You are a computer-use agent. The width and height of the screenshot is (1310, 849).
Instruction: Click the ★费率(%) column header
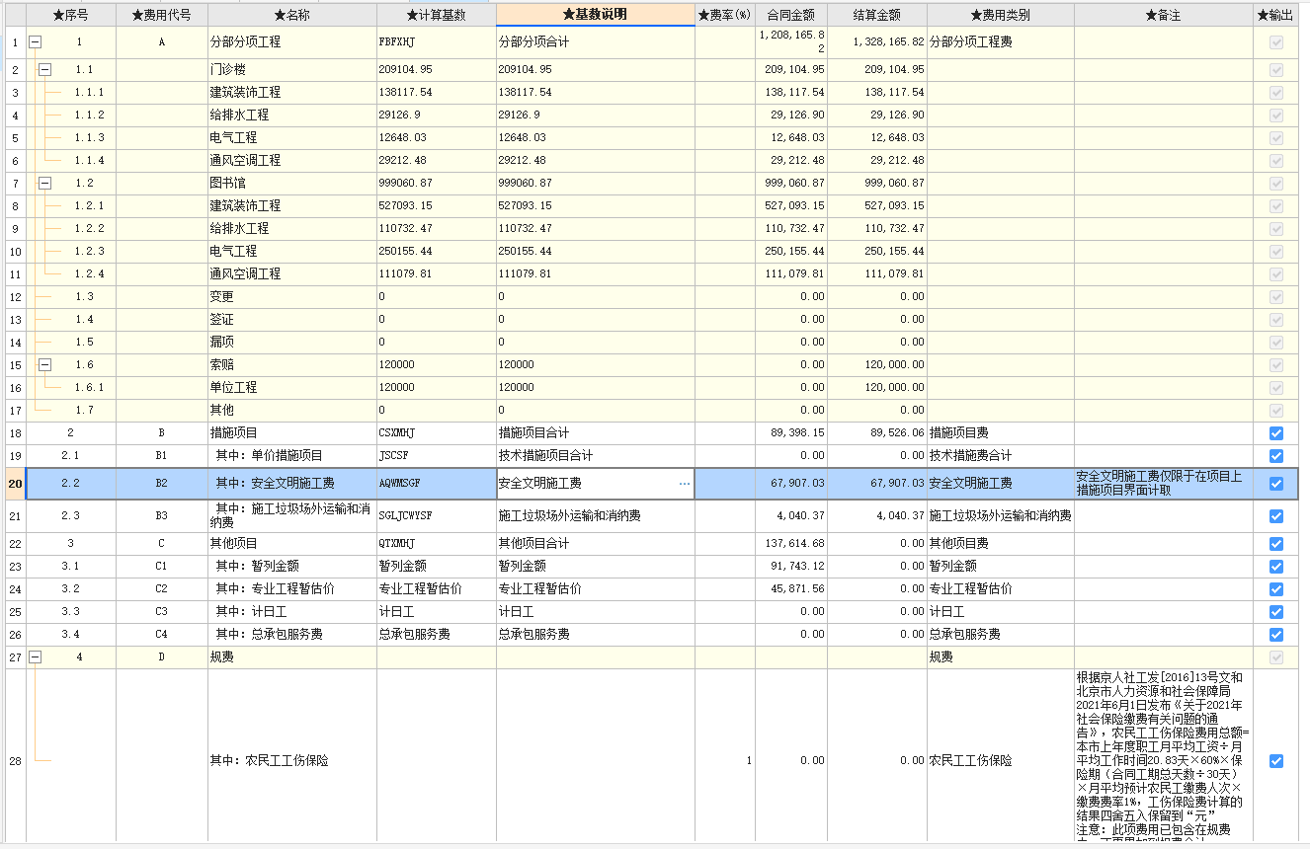pos(725,15)
